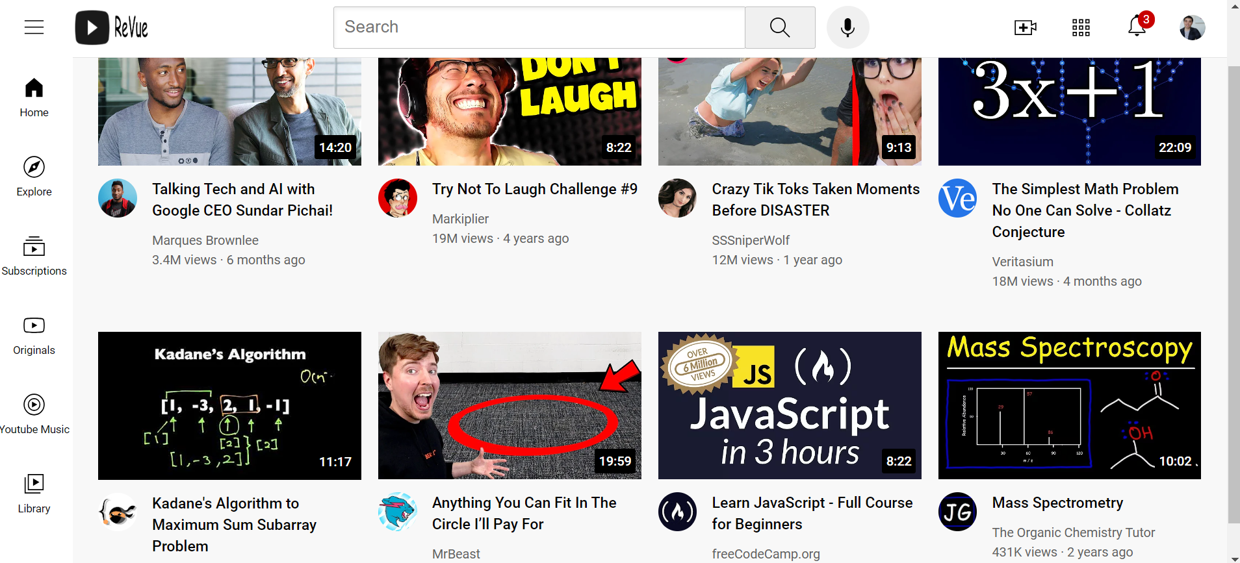The height and width of the screenshot is (563, 1240).
Task: Click the page vertical scrollbar thumb
Action: coord(1234,294)
